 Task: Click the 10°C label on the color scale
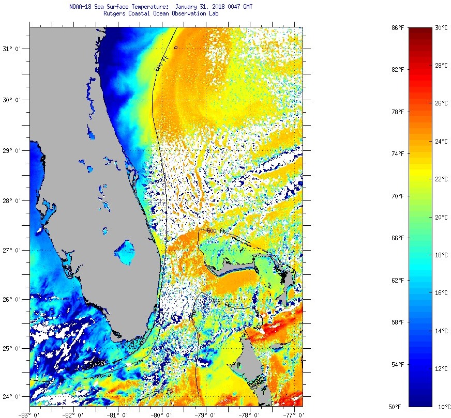click(441, 407)
